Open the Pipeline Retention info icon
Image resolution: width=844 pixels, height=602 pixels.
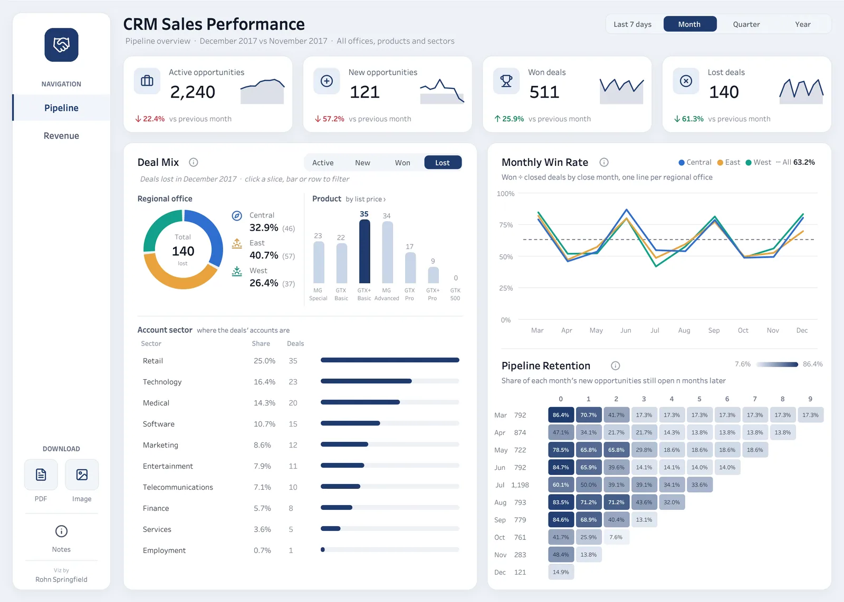click(615, 366)
